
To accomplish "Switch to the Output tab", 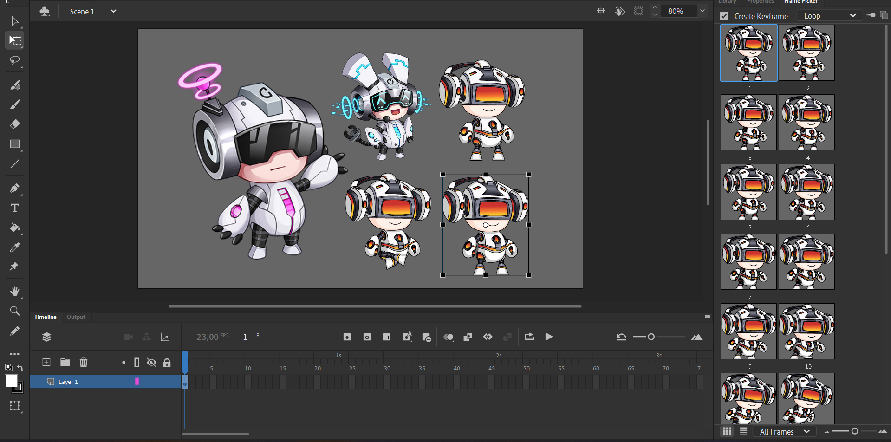I will pos(76,317).
